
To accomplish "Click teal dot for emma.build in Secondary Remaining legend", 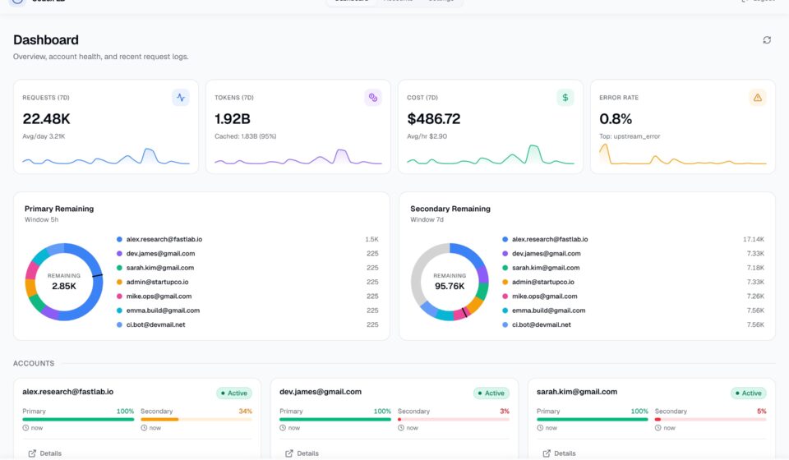I will tap(505, 310).
